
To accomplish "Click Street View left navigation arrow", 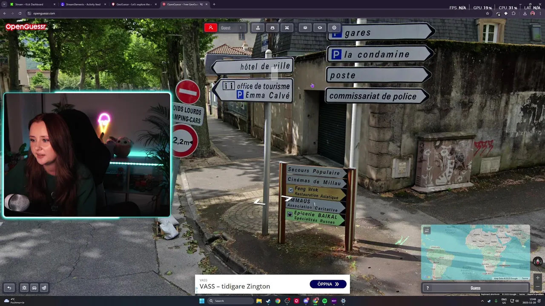I will pos(259,202).
